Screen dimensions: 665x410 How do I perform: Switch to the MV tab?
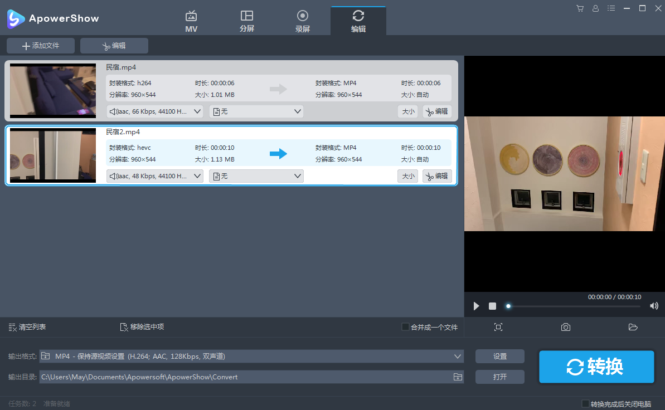click(191, 21)
